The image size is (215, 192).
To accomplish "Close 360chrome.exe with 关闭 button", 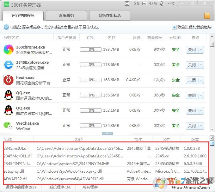I will 192,50.
